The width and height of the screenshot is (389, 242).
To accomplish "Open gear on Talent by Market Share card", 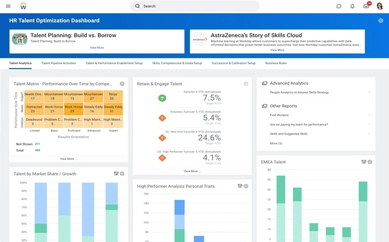I will (122, 174).
